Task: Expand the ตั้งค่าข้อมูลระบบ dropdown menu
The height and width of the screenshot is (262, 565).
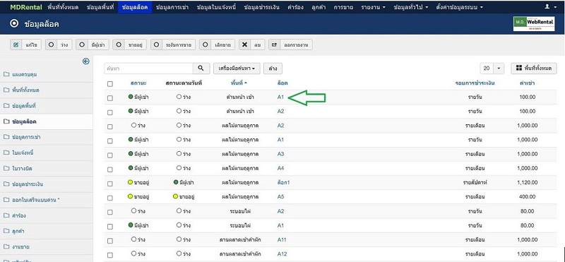Action: pyautogui.click(x=460, y=7)
